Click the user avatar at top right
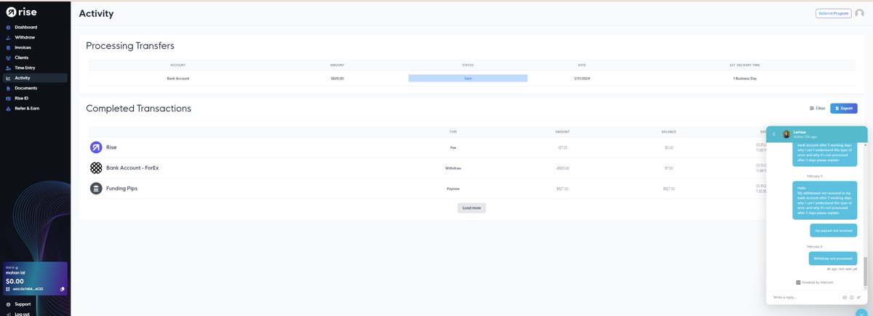This screenshot has width=873, height=316. (860, 13)
